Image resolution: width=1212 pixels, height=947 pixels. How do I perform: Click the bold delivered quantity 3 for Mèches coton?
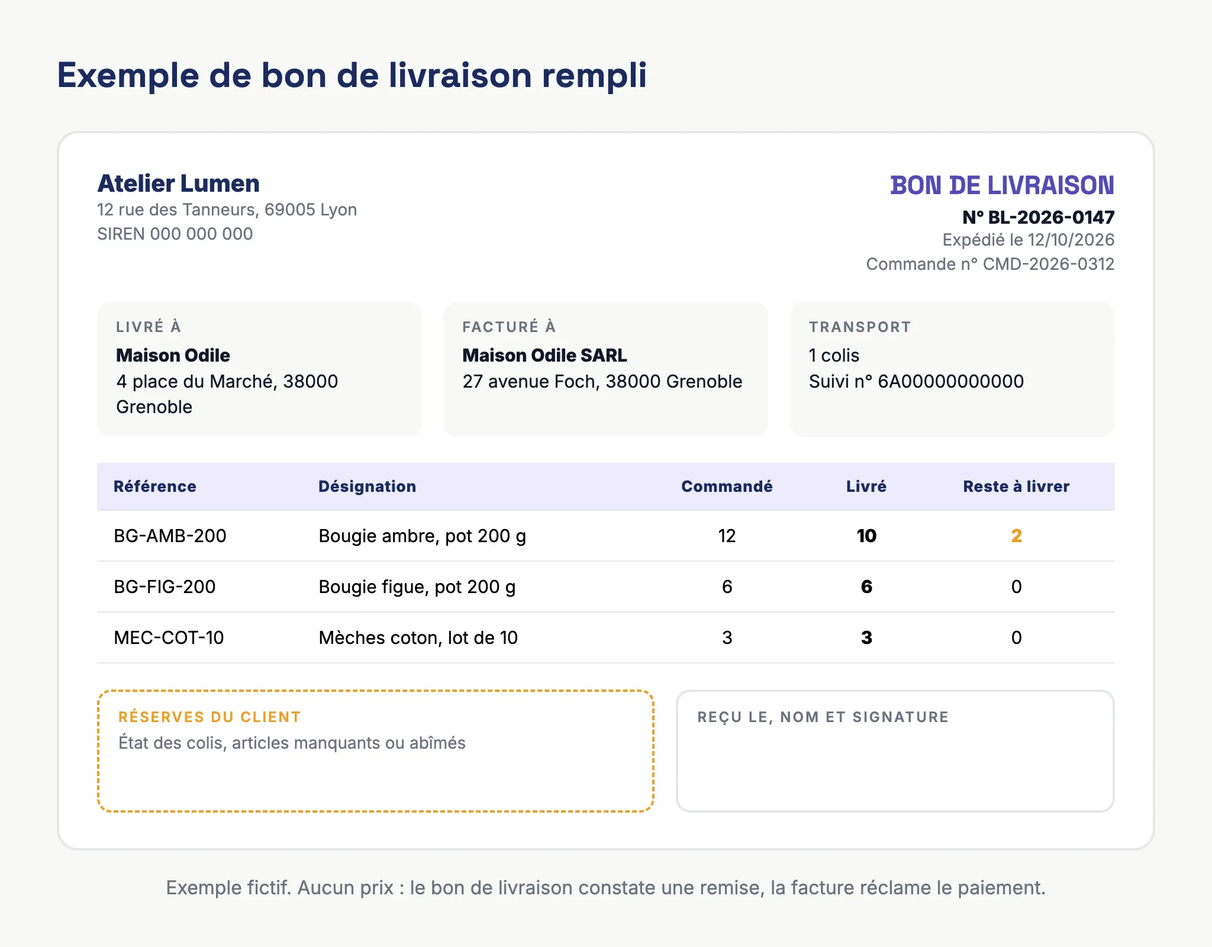(866, 637)
